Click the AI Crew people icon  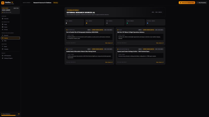pos(3,30)
